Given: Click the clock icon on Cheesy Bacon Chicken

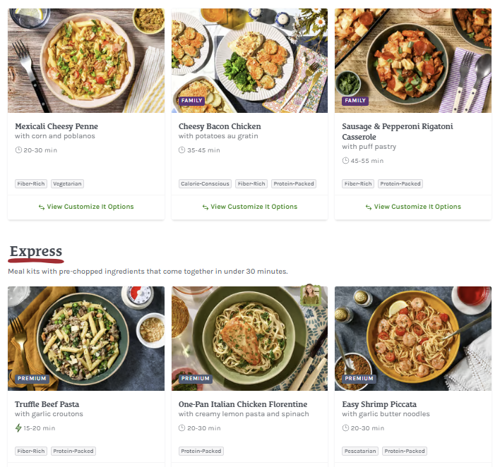Looking at the screenshot, I should (182, 150).
